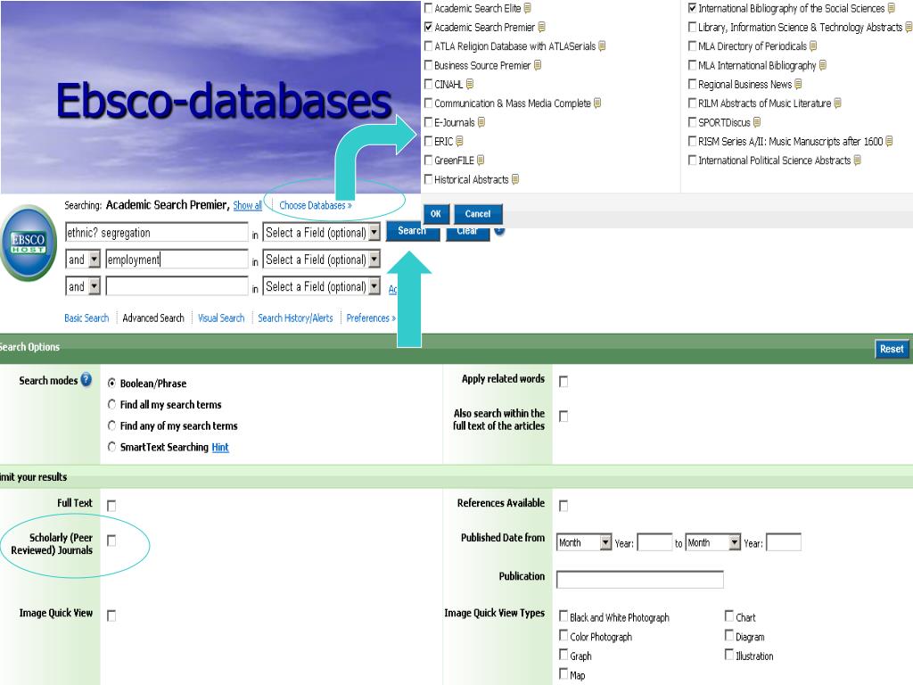The height and width of the screenshot is (685, 913).
Task: Select the Boolean/Phrase search mode
Action: click(x=111, y=383)
